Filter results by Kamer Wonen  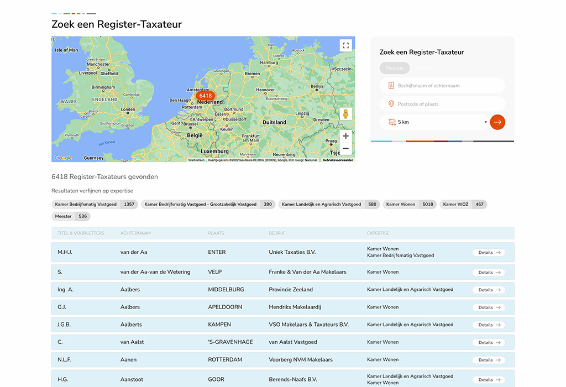coord(409,205)
